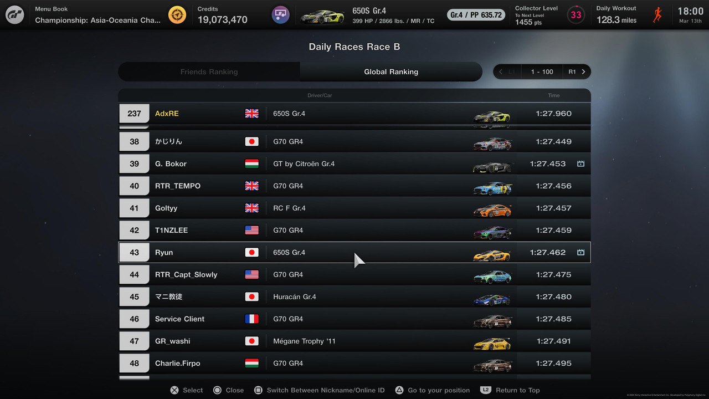
Task: Click Switch Between Nickname/Online ID
Action: (326, 390)
